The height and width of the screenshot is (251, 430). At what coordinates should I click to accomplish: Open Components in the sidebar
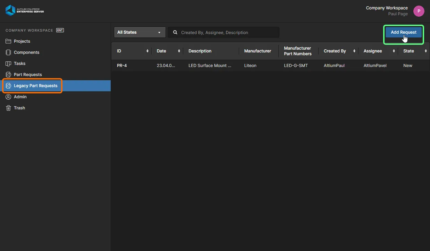(26, 52)
